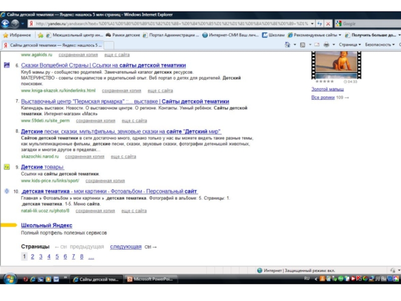Click the Windows Start orb
401x301 pixels.
pos(10,279)
